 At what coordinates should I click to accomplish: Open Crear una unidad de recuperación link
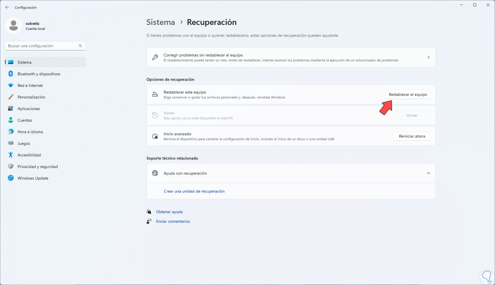coord(194,191)
